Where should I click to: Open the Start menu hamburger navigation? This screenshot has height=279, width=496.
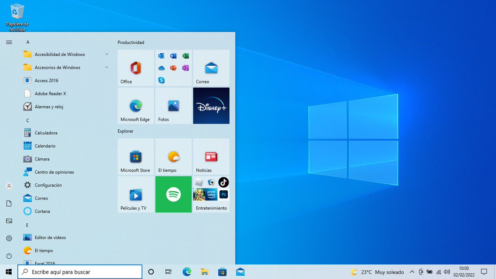click(x=9, y=42)
